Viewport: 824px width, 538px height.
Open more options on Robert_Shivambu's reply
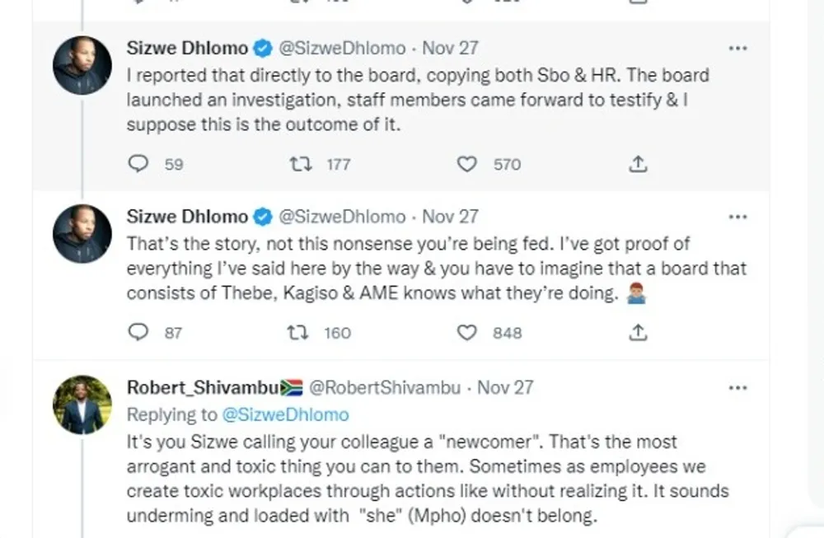738,387
